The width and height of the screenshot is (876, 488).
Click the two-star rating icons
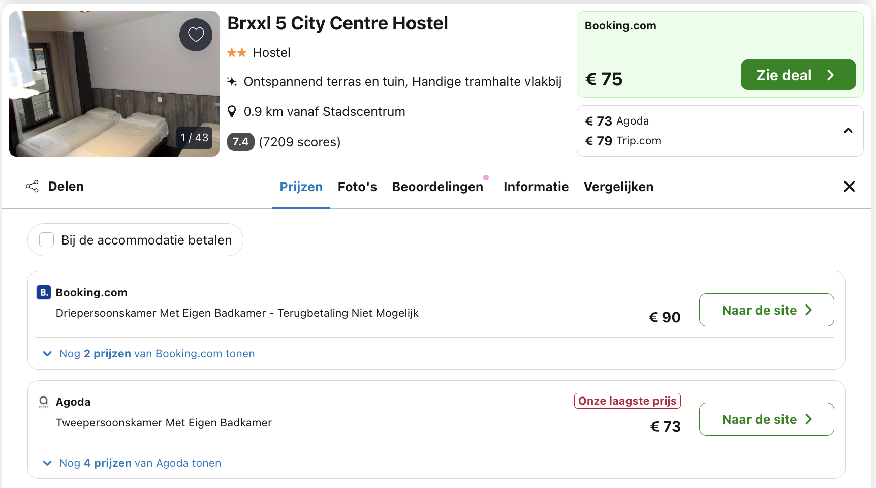pyautogui.click(x=236, y=52)
